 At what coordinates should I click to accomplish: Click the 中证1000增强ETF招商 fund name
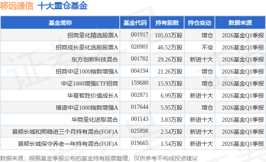point(90,83)
